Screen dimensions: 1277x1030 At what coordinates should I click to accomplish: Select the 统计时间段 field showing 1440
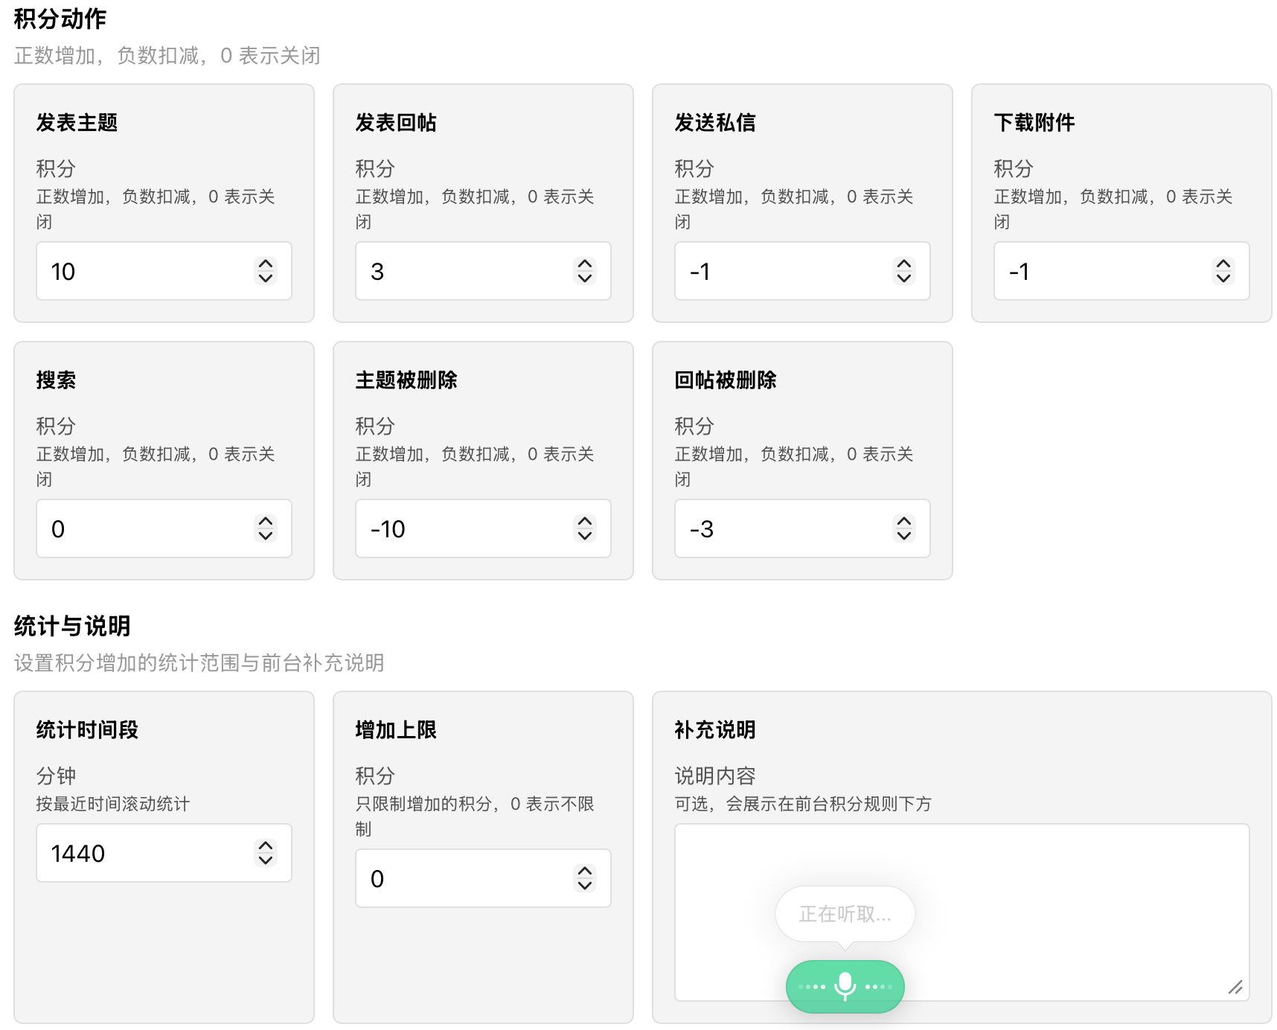coord(164,853)
